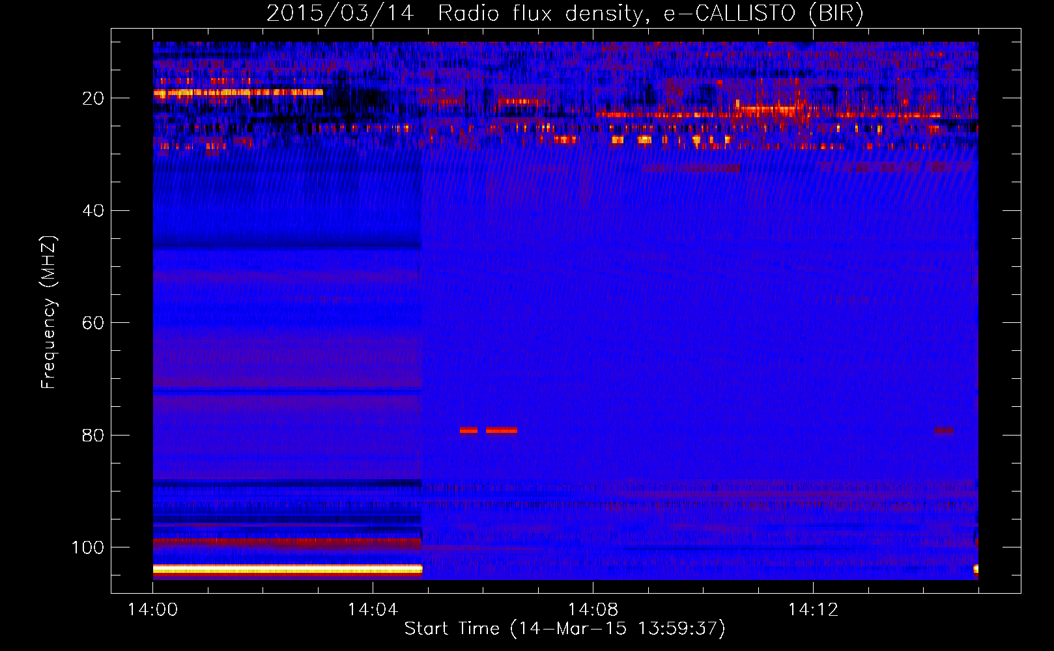Click the 100 MHz frequency tick label
Screen dimensions: 1054x651
tap(88, 547)
